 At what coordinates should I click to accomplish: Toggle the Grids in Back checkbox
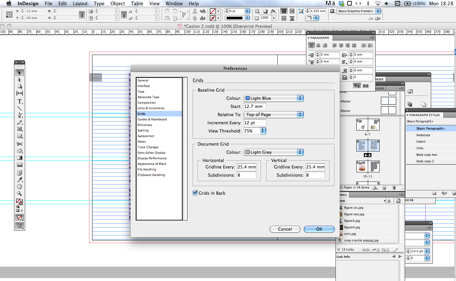pos(195,193)
